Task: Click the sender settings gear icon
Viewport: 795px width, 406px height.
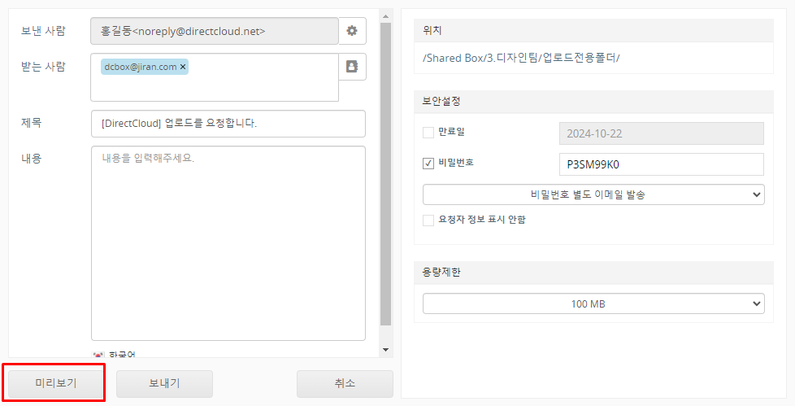Action: pos(352,31)
